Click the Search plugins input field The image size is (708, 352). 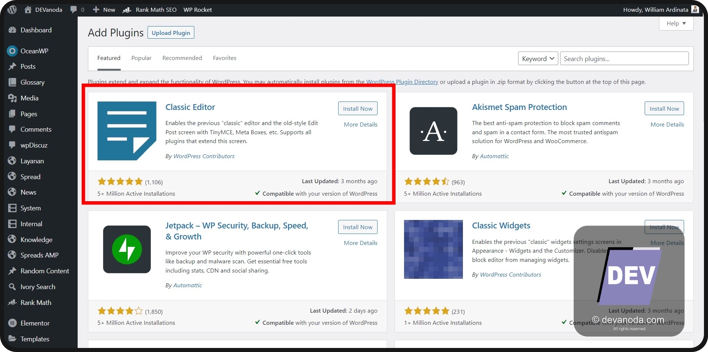click(624, 58)
